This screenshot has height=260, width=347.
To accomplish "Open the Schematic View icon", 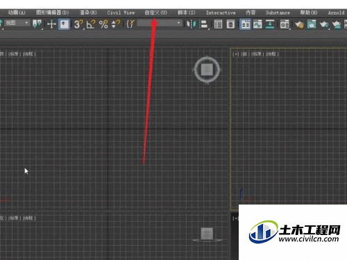I will click(x=270, y=24).
